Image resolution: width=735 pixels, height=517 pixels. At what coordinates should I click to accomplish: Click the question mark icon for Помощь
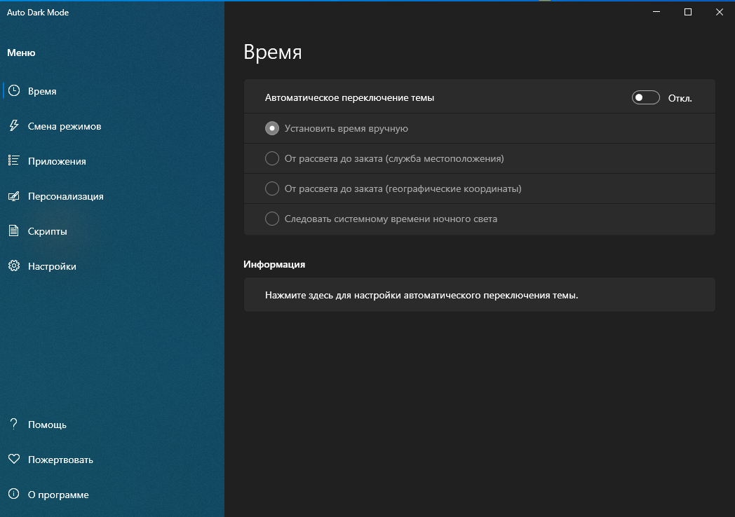[x=14, y=425]
